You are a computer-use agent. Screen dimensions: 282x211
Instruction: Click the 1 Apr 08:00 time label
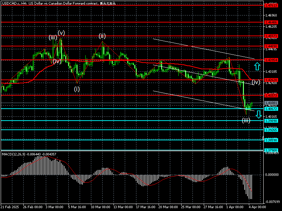click(x=235, y=207)
